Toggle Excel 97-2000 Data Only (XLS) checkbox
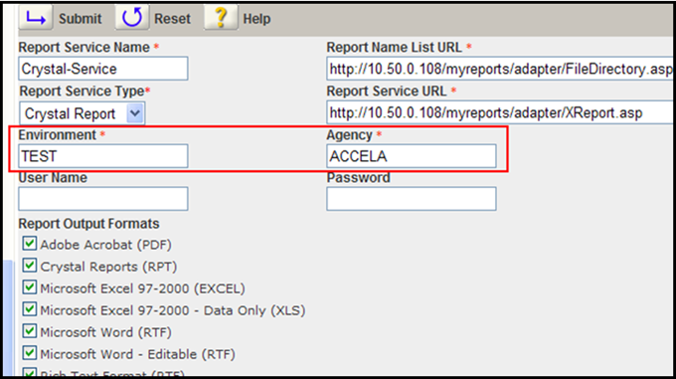Image resolution: width=676 pixels, height=379 pixels. point(29,309)
